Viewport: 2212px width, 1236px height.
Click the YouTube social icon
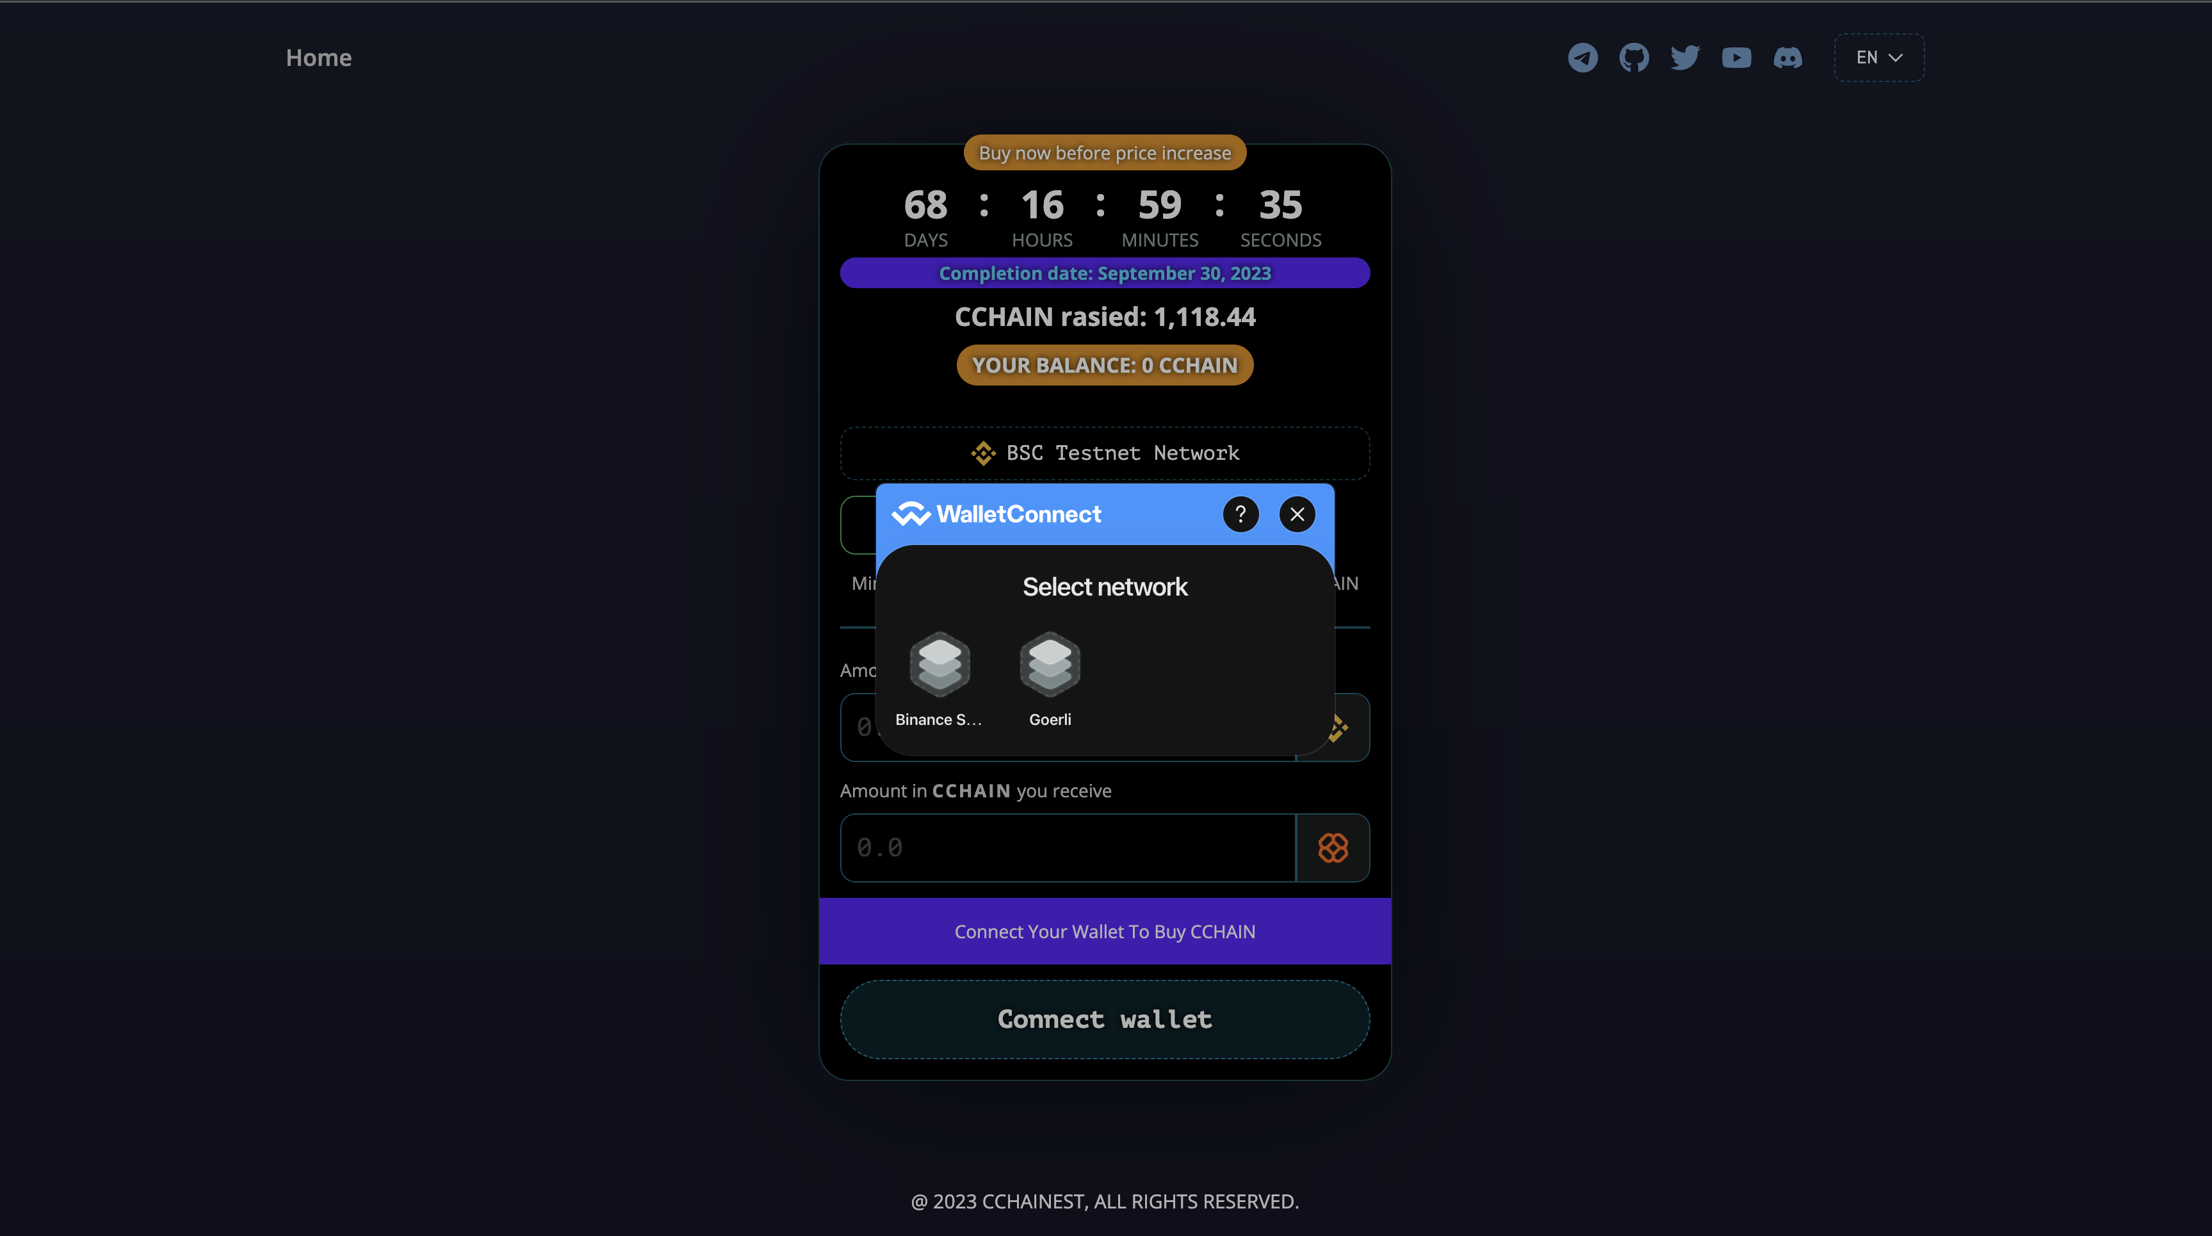(x=1735, y=58)
